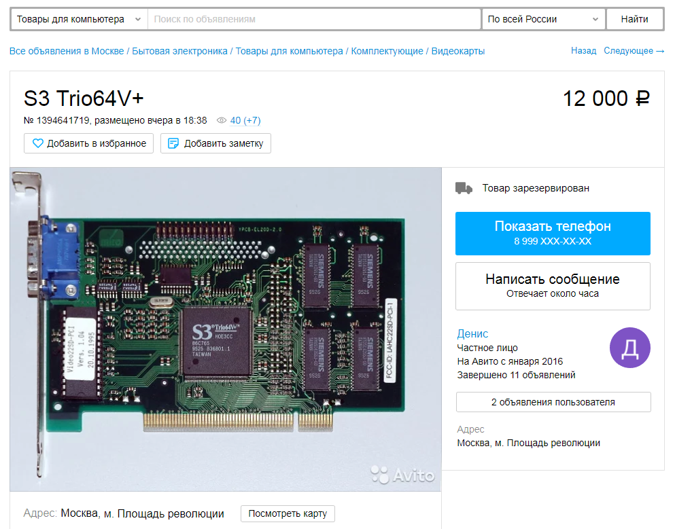This screenshot has width=675, height=529.
Task: Expand the По всей России region dropdown
Action: click(x=543, y=19)
